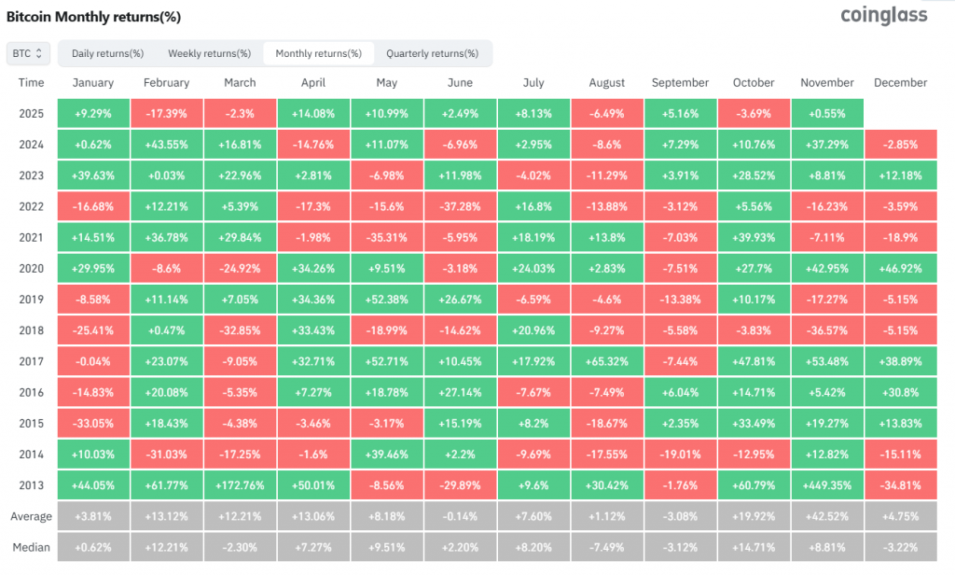Select the 2025 row label

(31, 113)
